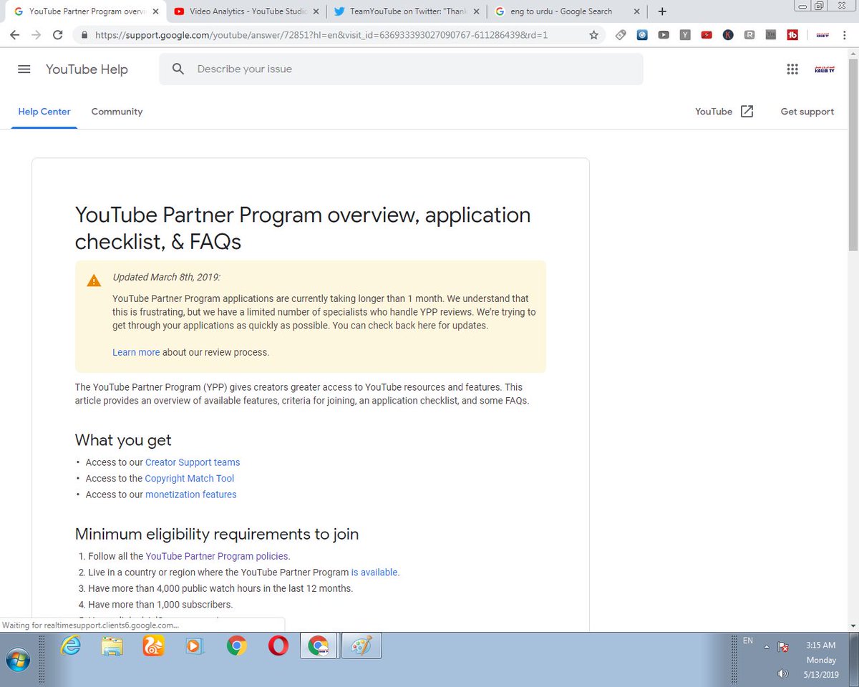Bookmark this page with star icon
859x687 pixels.
point(593,34)
